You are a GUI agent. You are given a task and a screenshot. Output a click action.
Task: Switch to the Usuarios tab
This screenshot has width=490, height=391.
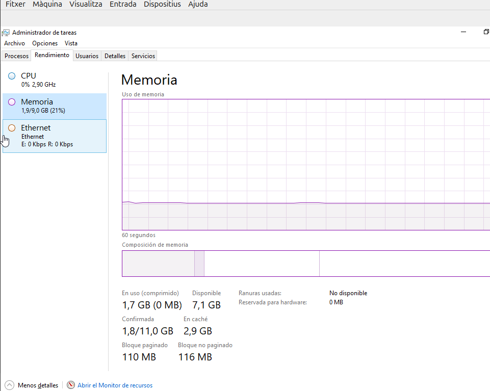tap(87, 56)
